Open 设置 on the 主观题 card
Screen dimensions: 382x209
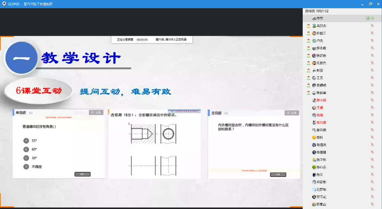coord(292,113)
